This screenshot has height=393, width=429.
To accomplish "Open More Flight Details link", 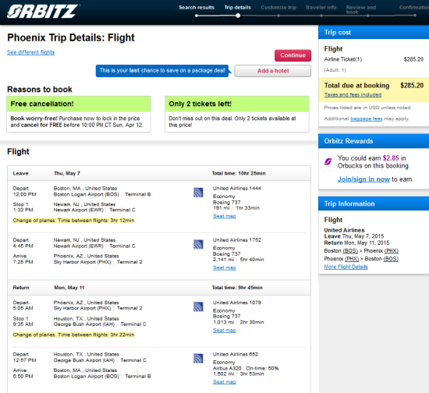I will click(x=346, y=267).
